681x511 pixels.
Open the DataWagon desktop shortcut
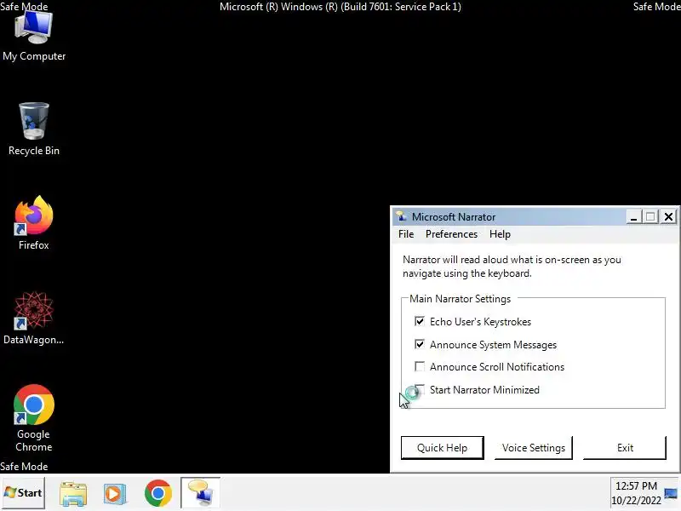point(34,318)
